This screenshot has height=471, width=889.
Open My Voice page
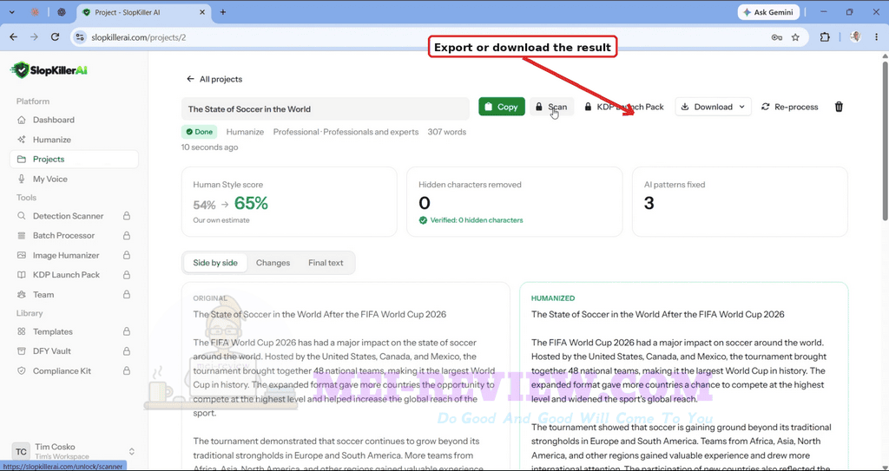[49, 179]
